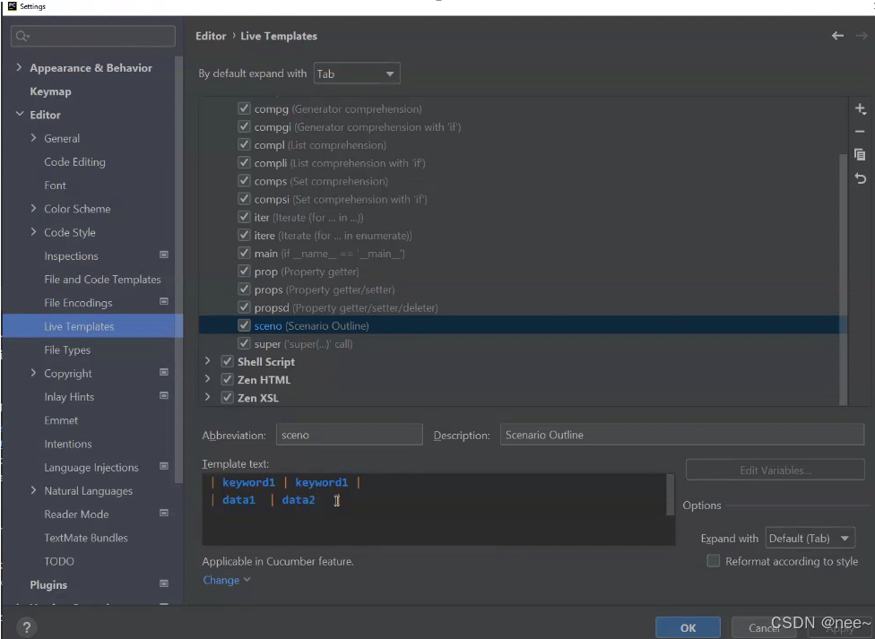
Task: Remove the selected live template
Action: [860, 131]
